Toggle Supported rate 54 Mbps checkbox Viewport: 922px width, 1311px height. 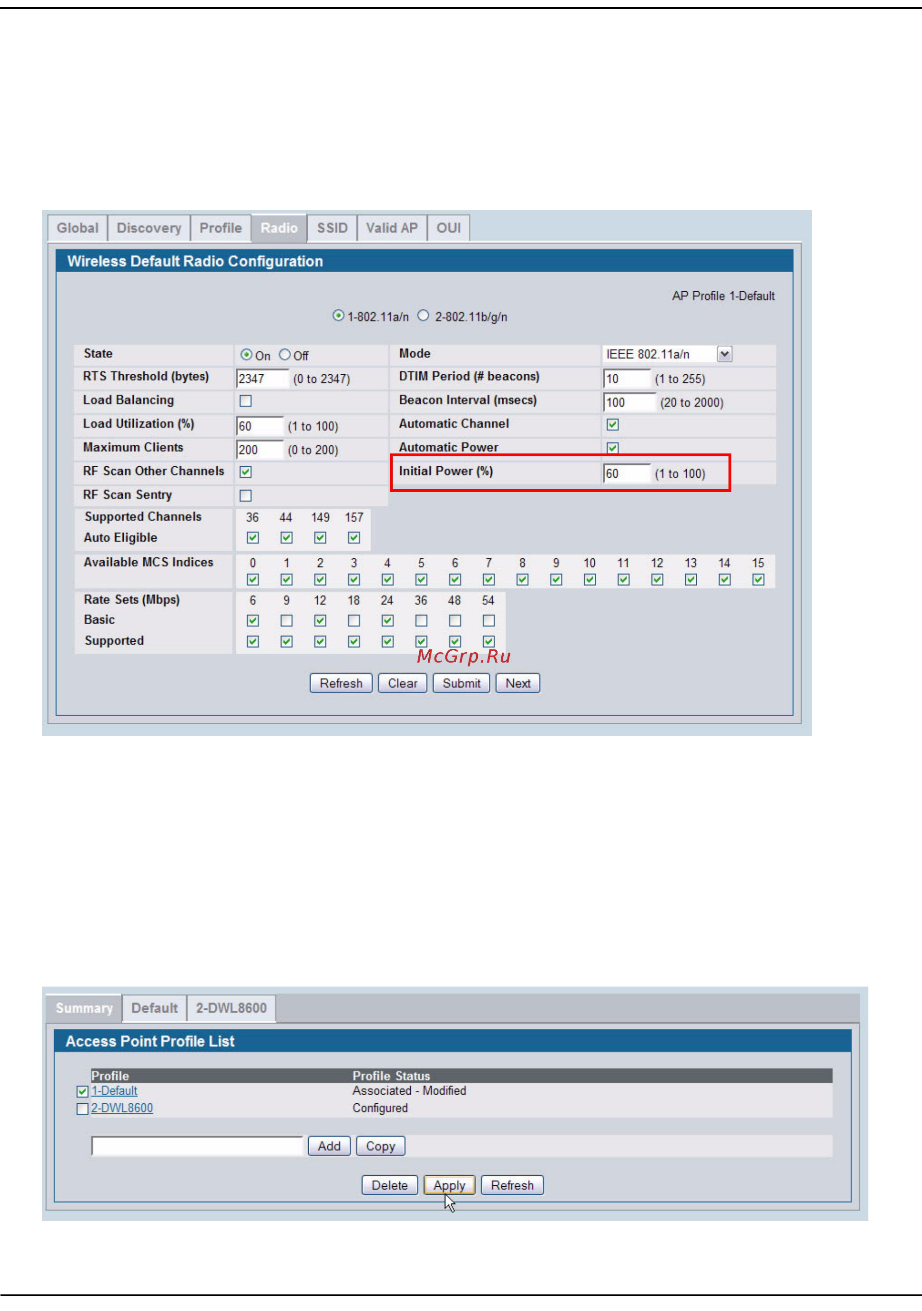pos(488,641)
